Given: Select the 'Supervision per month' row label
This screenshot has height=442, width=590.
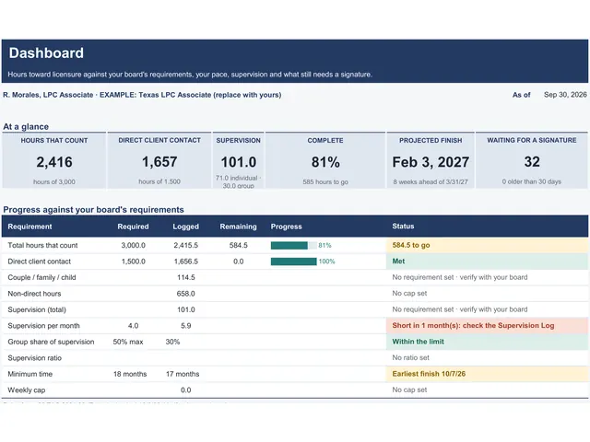Looking at the screenshot, I should tap(43, 326).
